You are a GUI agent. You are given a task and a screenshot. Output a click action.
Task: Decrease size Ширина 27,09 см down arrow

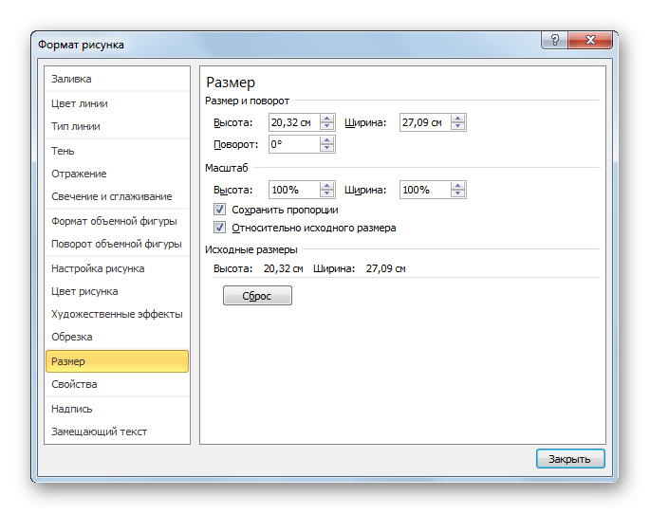[x=458, y=126]
